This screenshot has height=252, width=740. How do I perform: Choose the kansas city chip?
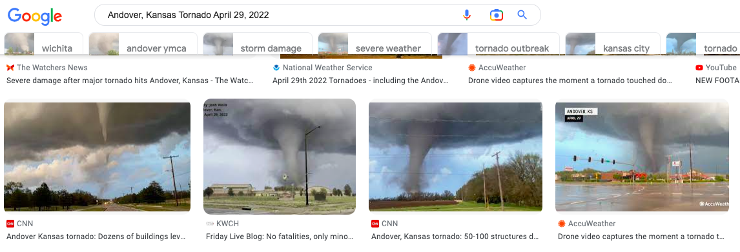coord(613,45)
